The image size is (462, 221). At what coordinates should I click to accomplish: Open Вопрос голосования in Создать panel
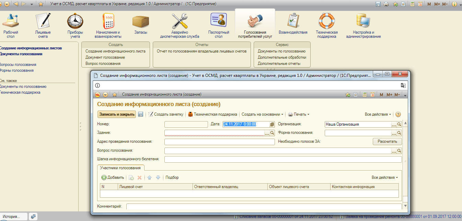[x=103, y=63]
